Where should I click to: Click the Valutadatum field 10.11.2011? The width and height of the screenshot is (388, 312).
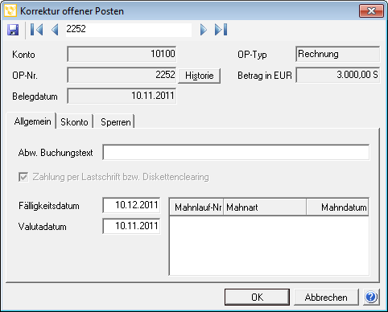coord(131,226)
